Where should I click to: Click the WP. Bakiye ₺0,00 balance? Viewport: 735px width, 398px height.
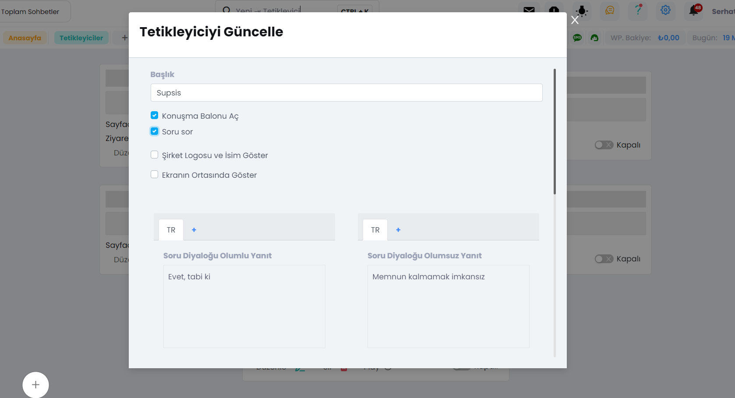click(x=645, y=38)
